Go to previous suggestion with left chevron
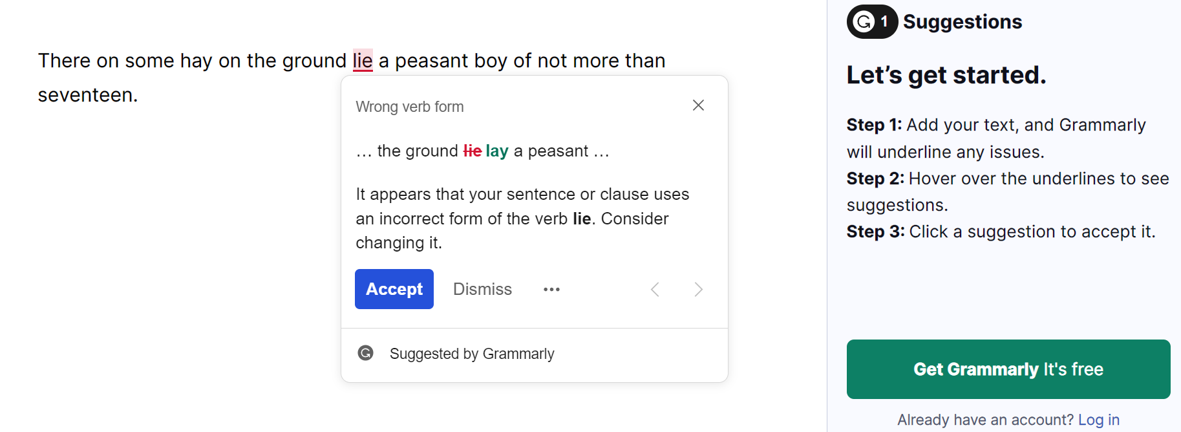 click(x=655, y=289)
